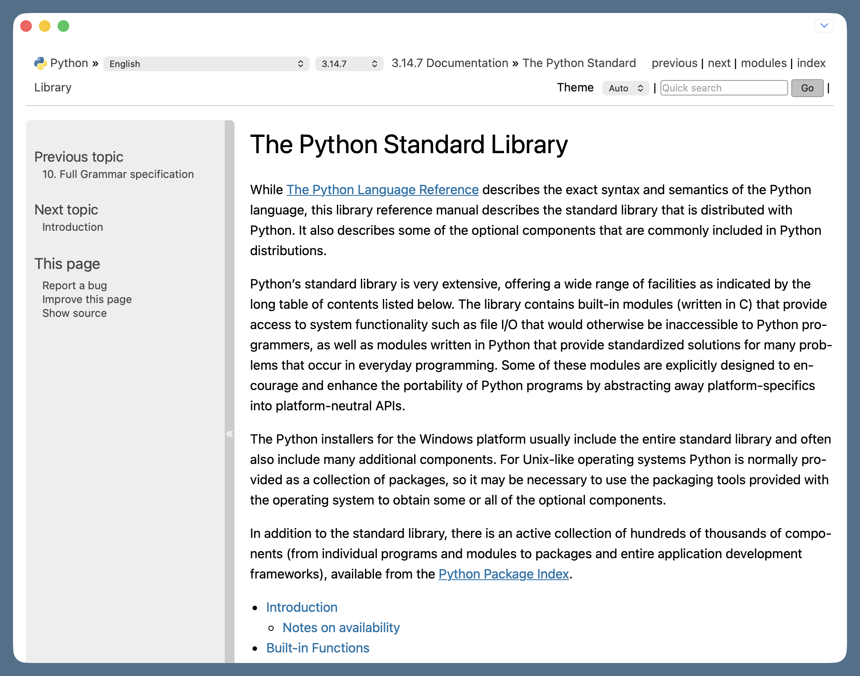
Task: Select Report a bug link
Action: pos(74,286)
